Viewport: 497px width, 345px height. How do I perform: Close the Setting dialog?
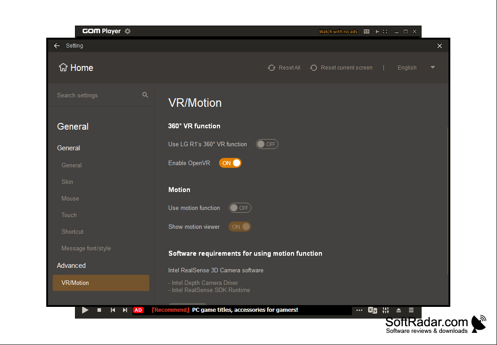tap(440, 46)
